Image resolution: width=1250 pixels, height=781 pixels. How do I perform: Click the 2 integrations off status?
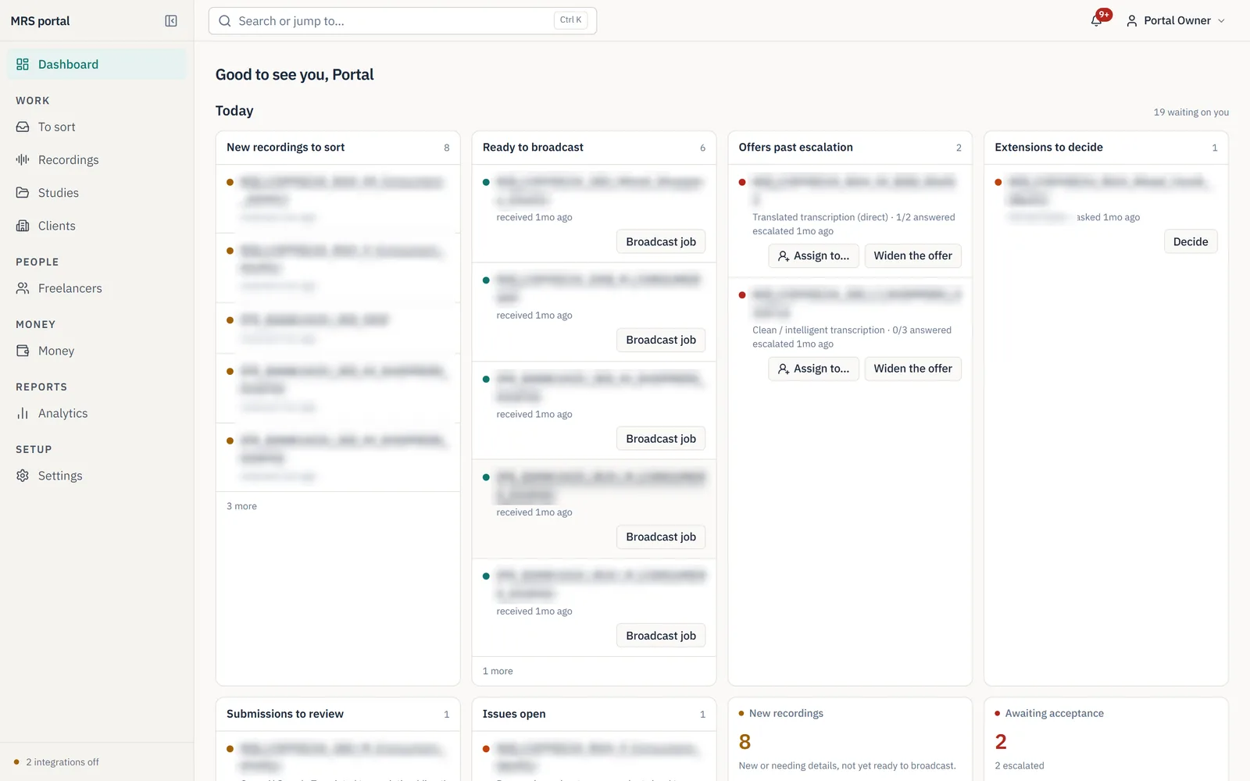[x=56, y=762]
